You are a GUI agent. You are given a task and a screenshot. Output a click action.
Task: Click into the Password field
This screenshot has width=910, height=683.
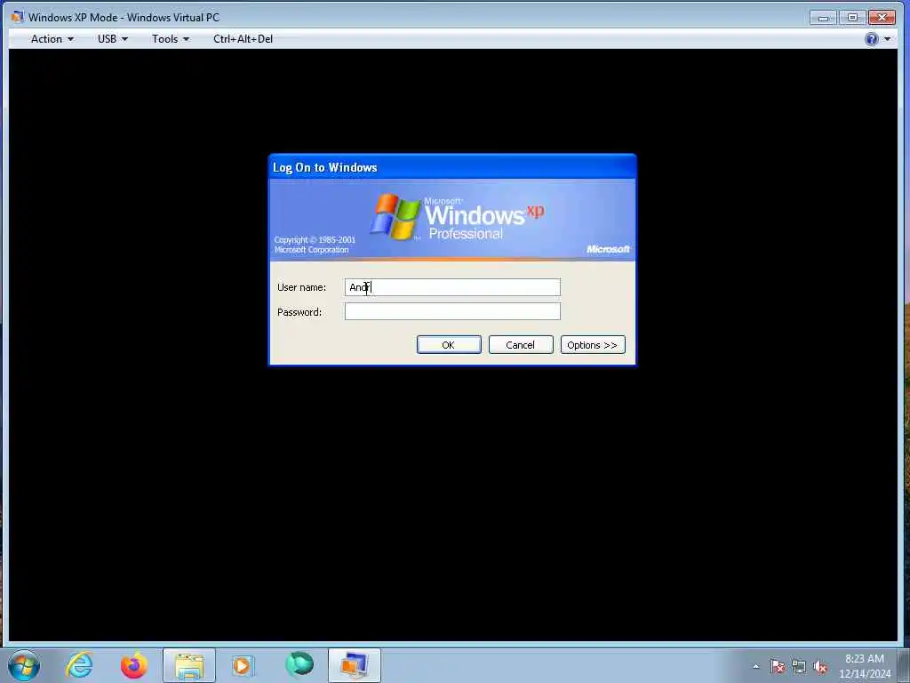pyautogui.click(x=452, y=311)
